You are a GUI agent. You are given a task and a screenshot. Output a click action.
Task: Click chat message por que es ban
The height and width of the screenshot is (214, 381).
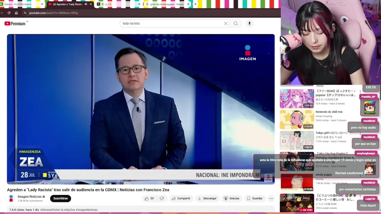[x=365, y=144]
